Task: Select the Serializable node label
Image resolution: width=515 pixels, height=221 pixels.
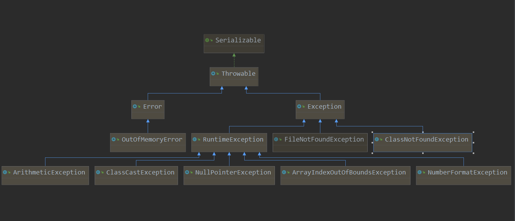Action: coord(238,40)
